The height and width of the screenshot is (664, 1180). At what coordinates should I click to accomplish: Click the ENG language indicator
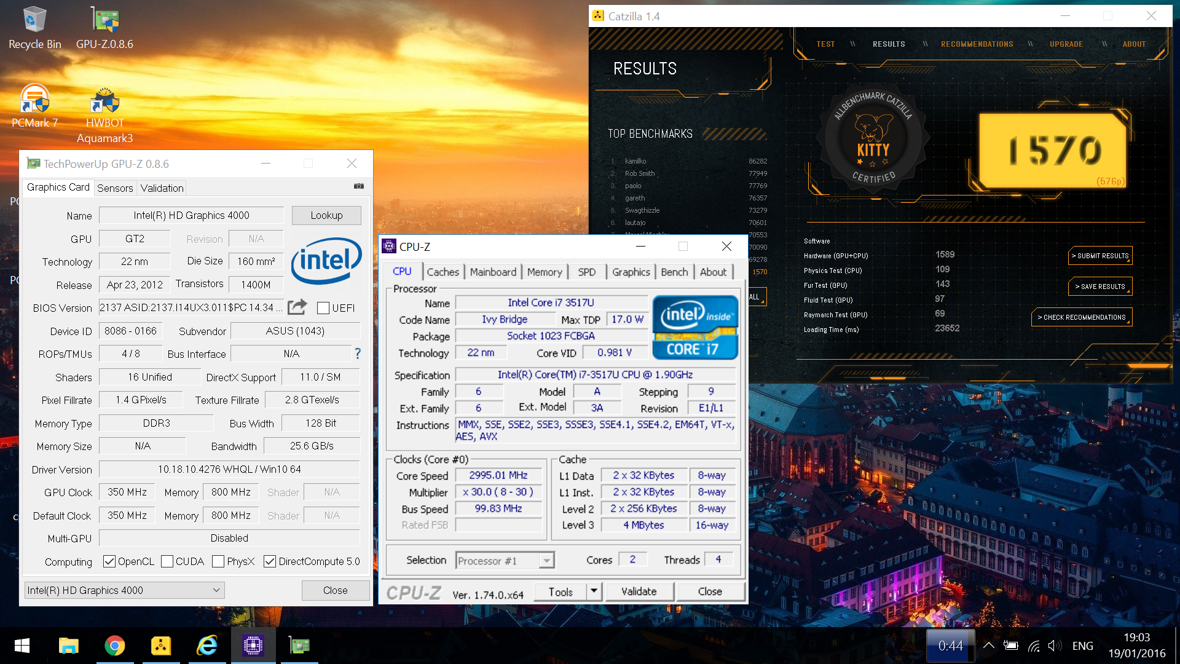coord(1083,646)
